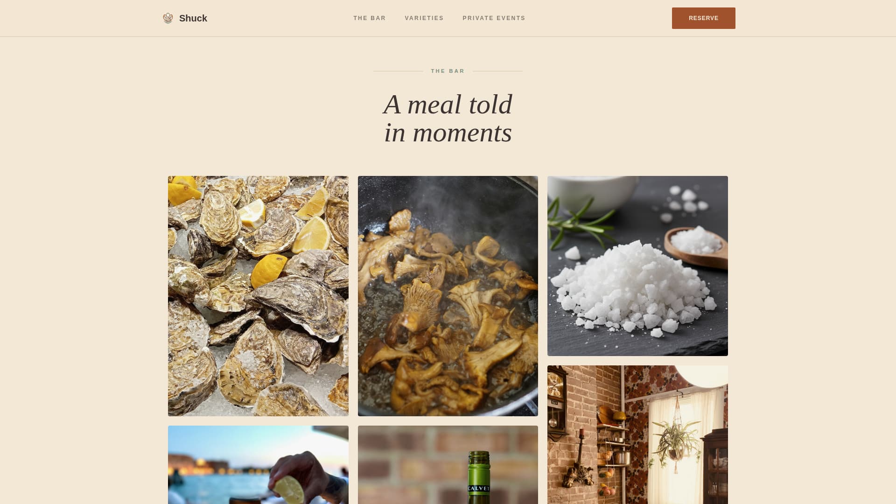
Task: Click the Shuck oyster logo icon
Action: pos(168,18)
